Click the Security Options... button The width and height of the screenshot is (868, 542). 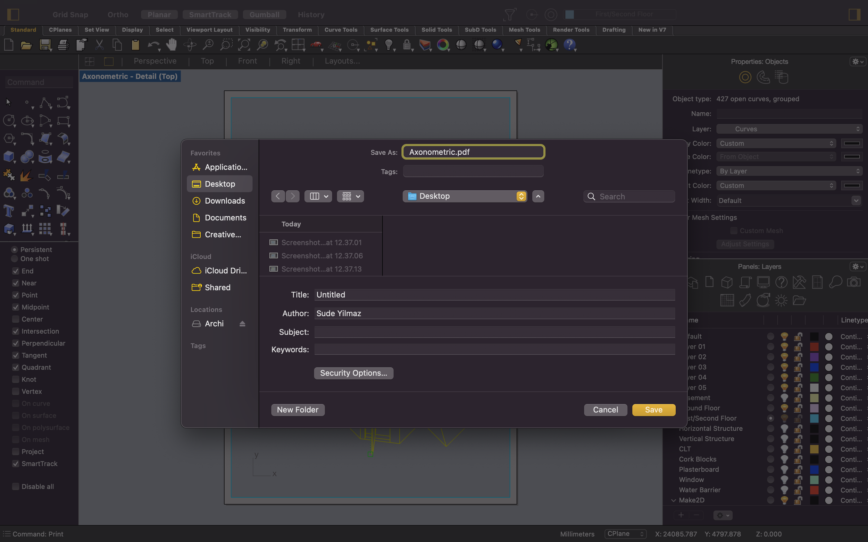(x=353, y=373)
